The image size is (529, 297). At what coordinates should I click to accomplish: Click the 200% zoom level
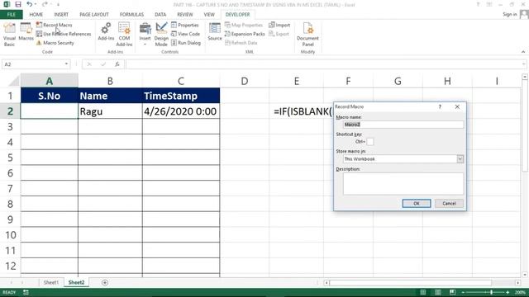point(520,292)
